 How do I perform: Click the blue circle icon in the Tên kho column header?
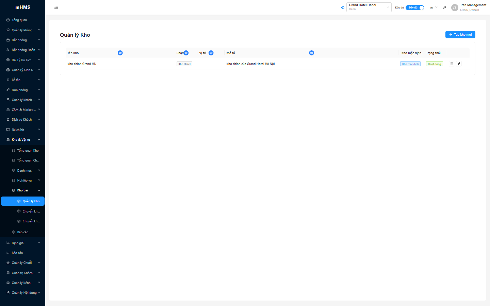[120, 53]
